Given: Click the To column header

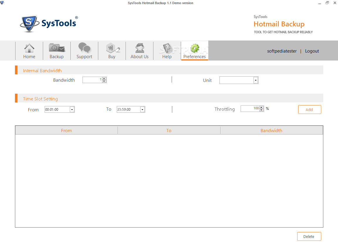Looking at the screenshot, I should click(x=169, y=130).
